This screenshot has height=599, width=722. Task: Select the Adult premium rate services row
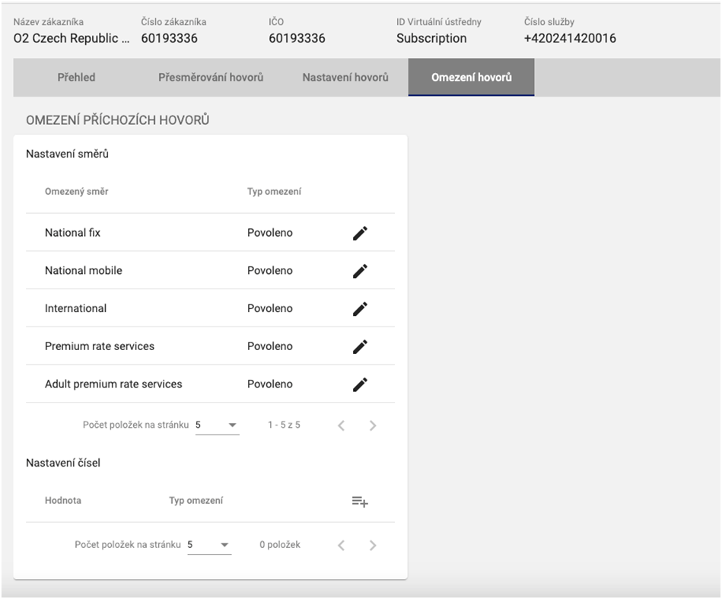113,384
